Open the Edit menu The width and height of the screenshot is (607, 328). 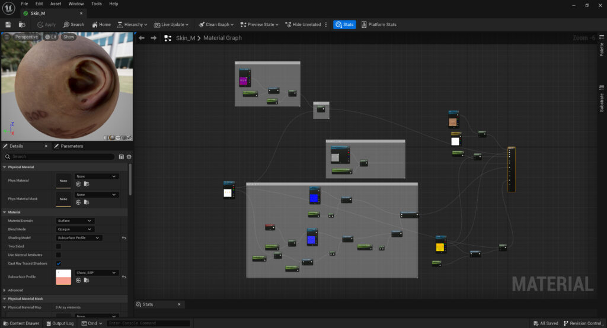39,4
